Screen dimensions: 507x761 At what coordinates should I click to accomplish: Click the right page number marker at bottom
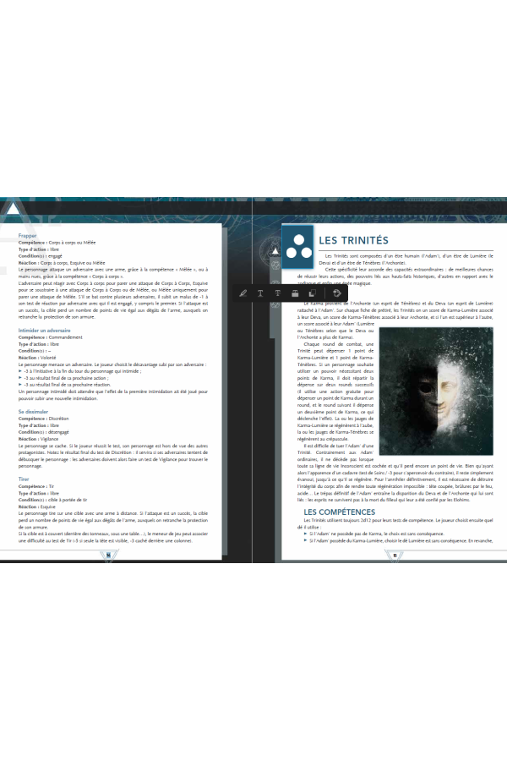[395, 555]
